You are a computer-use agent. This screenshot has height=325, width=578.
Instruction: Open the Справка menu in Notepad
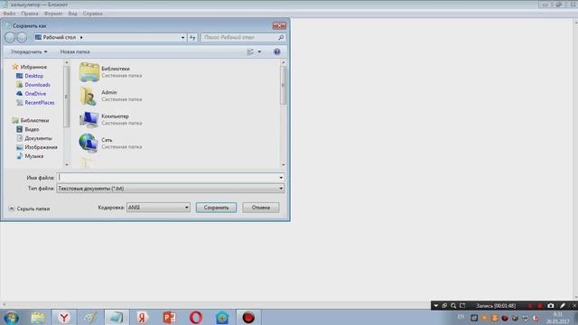tap(92, 14)
